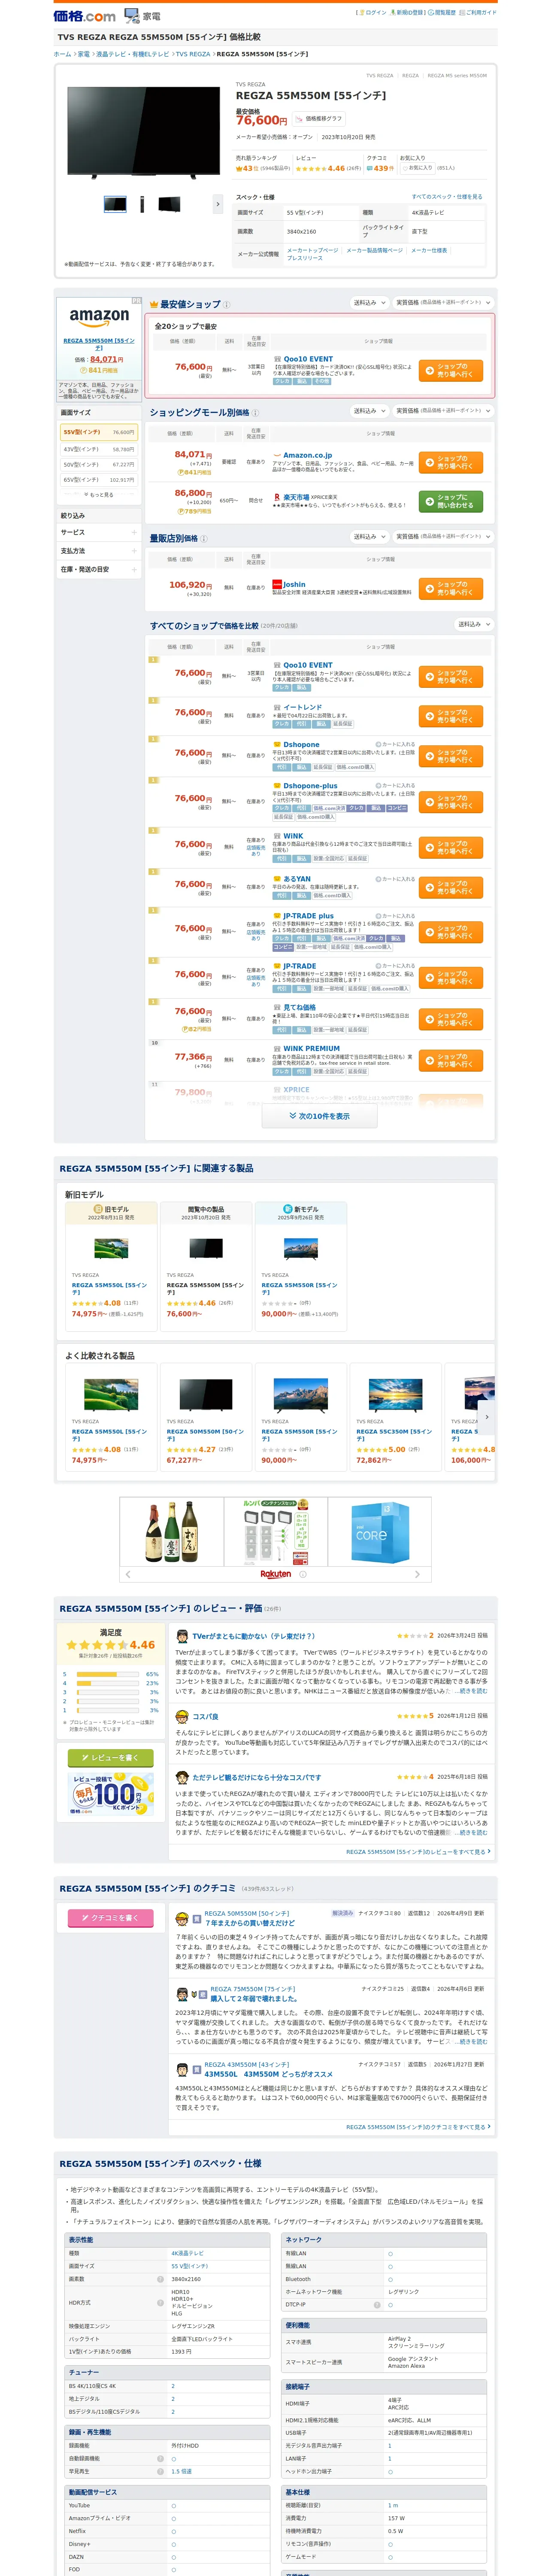The height and width of the screenshot is (2576, 551).
Task: Open すべてのスペック・仕様を見る link
Action: coord(447,197)
